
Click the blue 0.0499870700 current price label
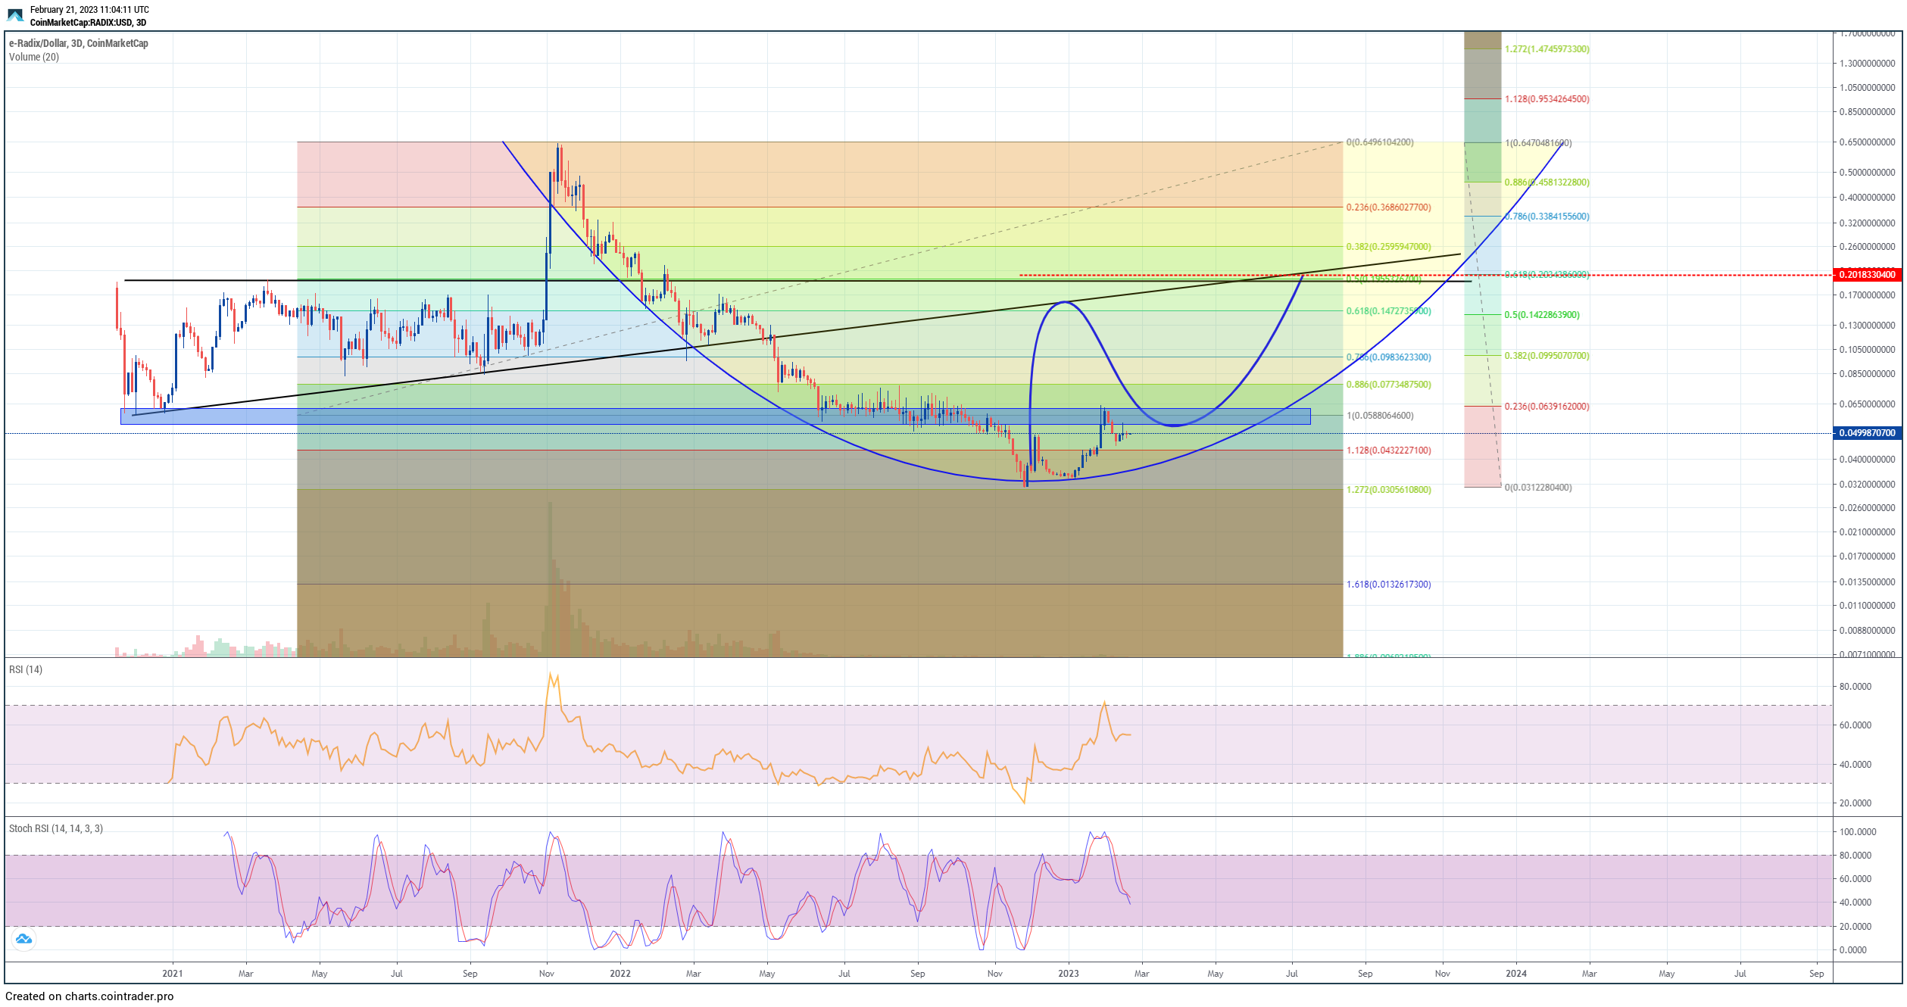point(1867,433)
